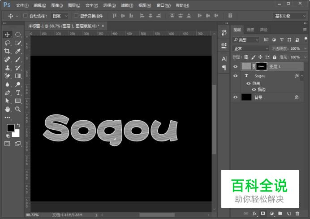This screenshot has width=310, height=219.
Task: Select the Brush tool
Action: pyautogui.click(x=18, y=59)
